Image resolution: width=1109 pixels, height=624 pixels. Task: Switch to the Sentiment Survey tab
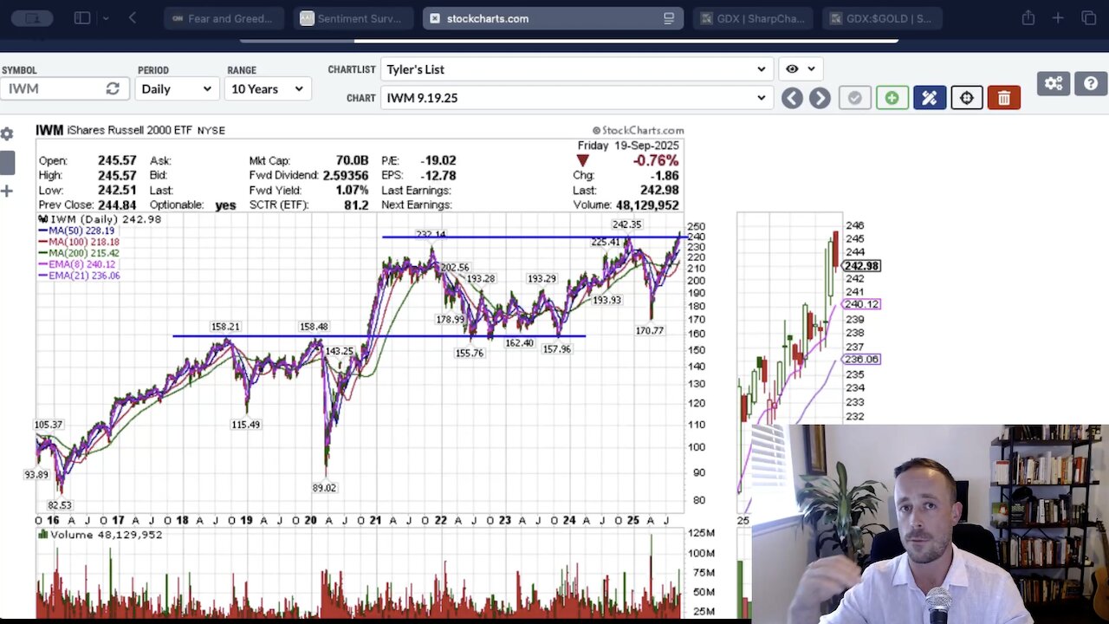point(353,18)
